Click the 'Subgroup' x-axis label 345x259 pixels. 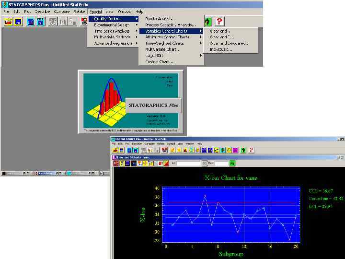(x=231, y=254)
